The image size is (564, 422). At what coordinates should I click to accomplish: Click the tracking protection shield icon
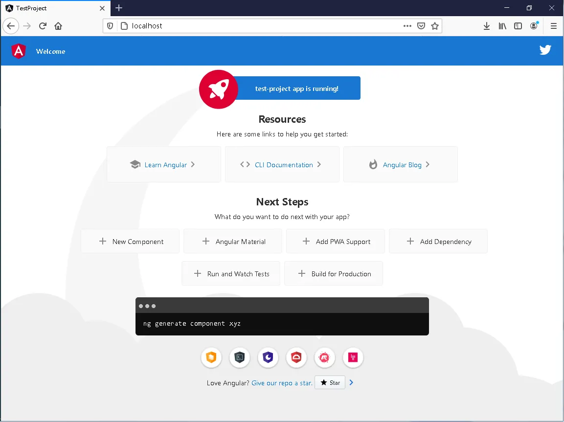pyautogui.click(x=111, y=26)
